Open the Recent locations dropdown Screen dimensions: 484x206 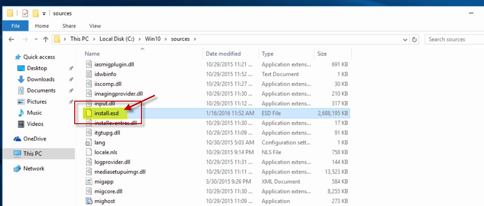pos(36,40)
